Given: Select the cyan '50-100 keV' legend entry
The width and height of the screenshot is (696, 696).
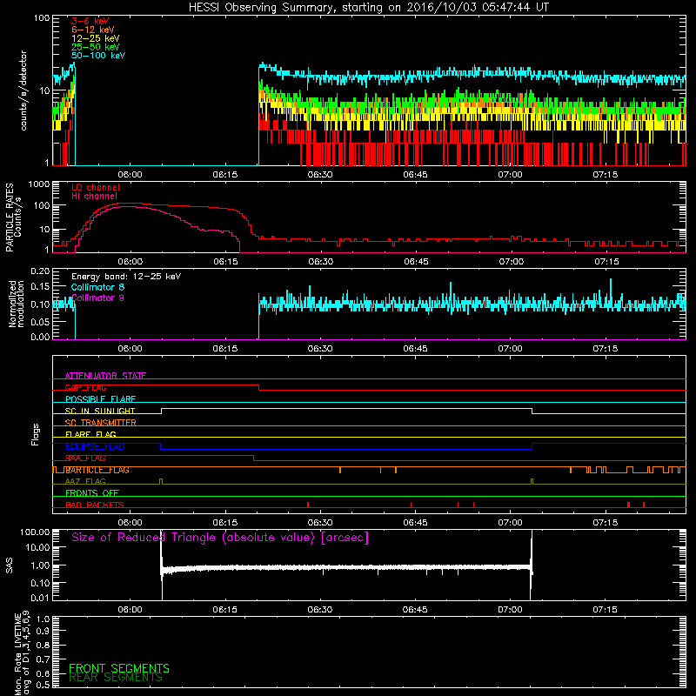Looking at the screenshot, I should coord(98,56).
